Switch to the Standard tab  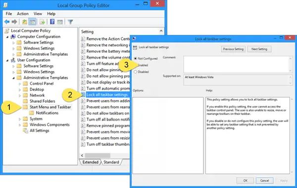(x=111, y=162)
